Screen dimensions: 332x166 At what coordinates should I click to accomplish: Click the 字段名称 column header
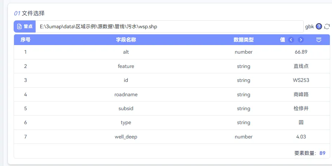coord(126,40)
